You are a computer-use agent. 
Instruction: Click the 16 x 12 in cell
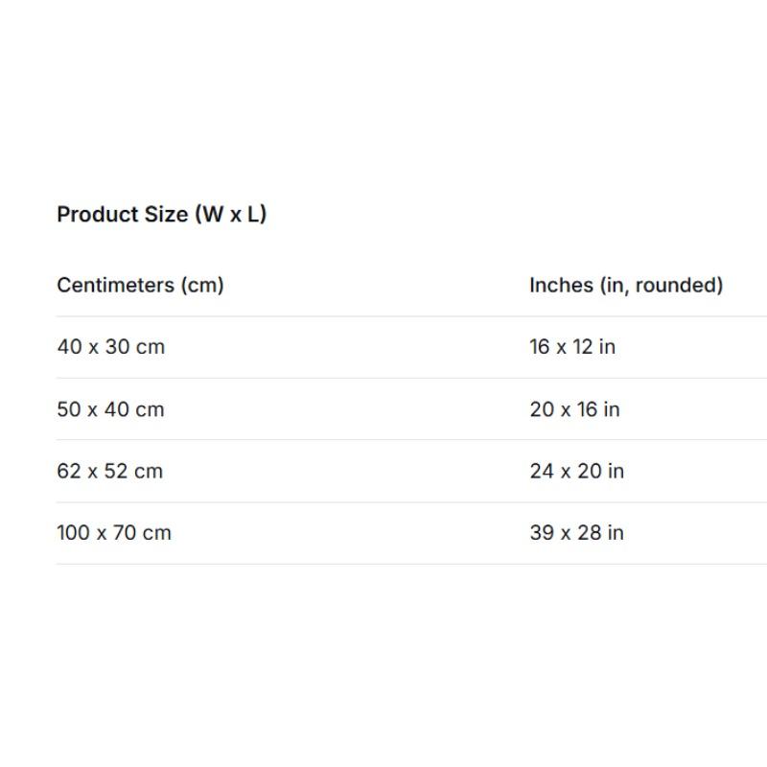[572, 347]
